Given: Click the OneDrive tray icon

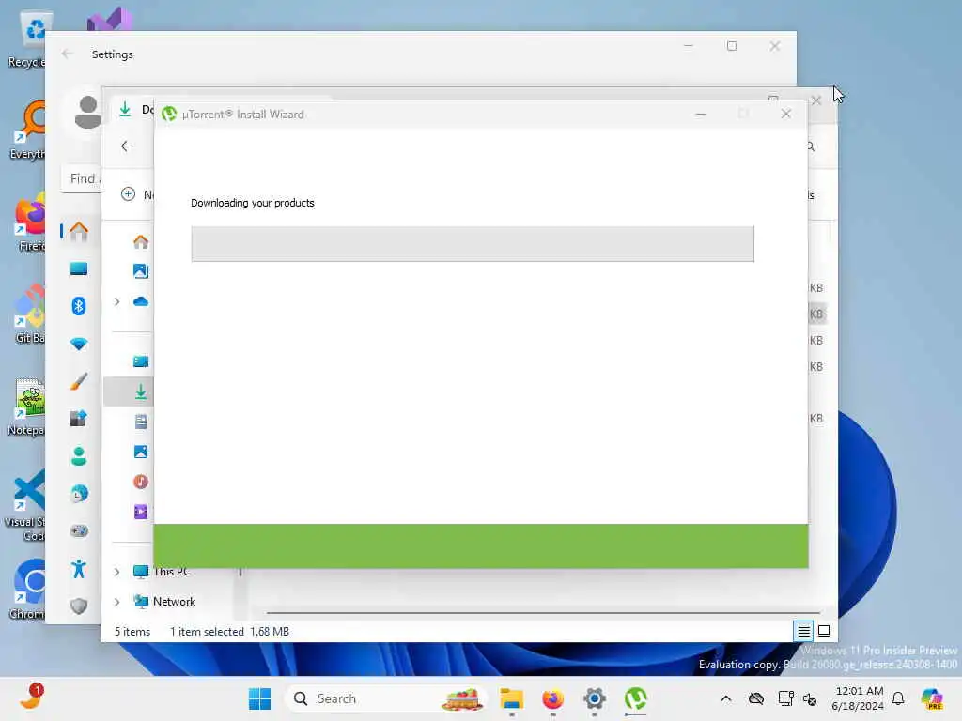Looking at the screenshot, I should point(756,698).
